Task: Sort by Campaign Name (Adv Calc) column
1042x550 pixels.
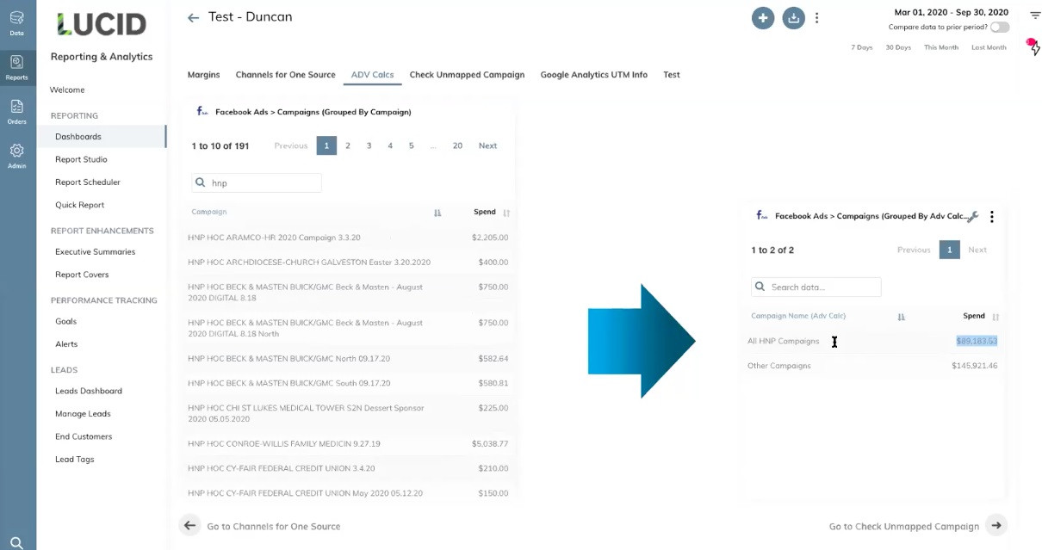Action: pyautogui.click(x=901, y=317)
